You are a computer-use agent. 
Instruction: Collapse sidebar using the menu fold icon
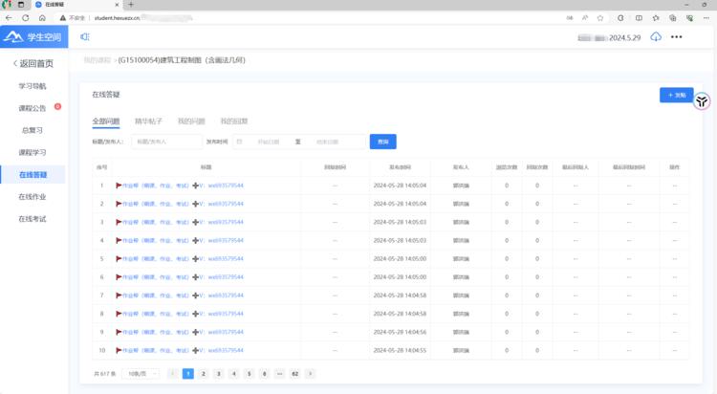pyautogui.click(x=84, y=37)
